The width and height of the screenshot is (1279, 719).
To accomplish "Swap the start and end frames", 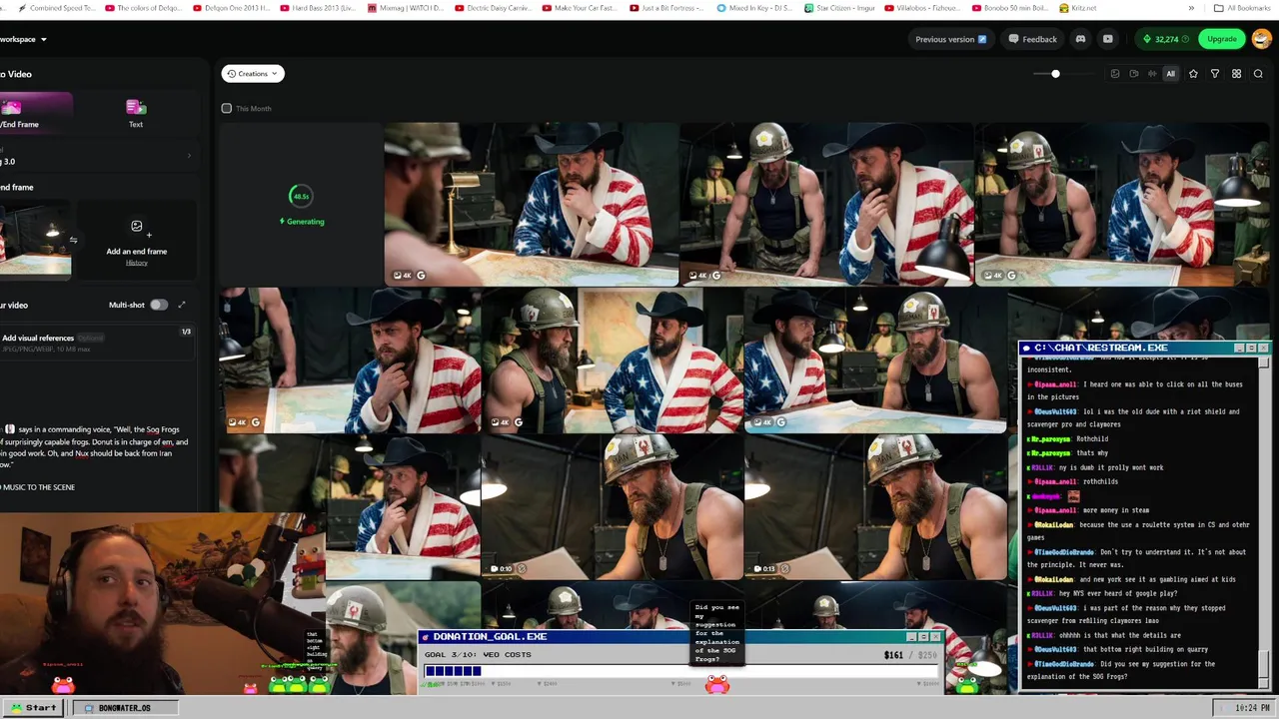I will click(73, 240).
